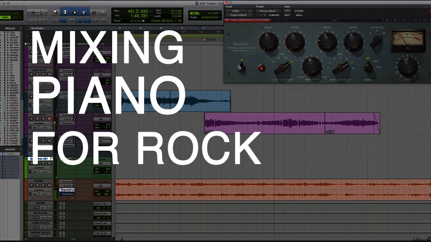Screen dimensions: 431x242
Task: Open the factory default preset dropdown
Action: (268, 11)
